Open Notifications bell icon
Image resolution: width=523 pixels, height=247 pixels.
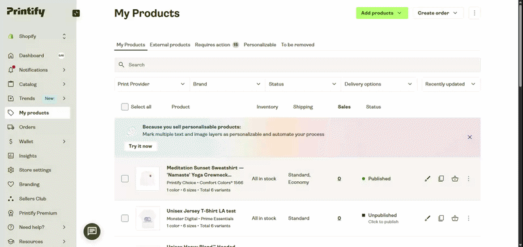pyautogui.click(x=10, y=70)
